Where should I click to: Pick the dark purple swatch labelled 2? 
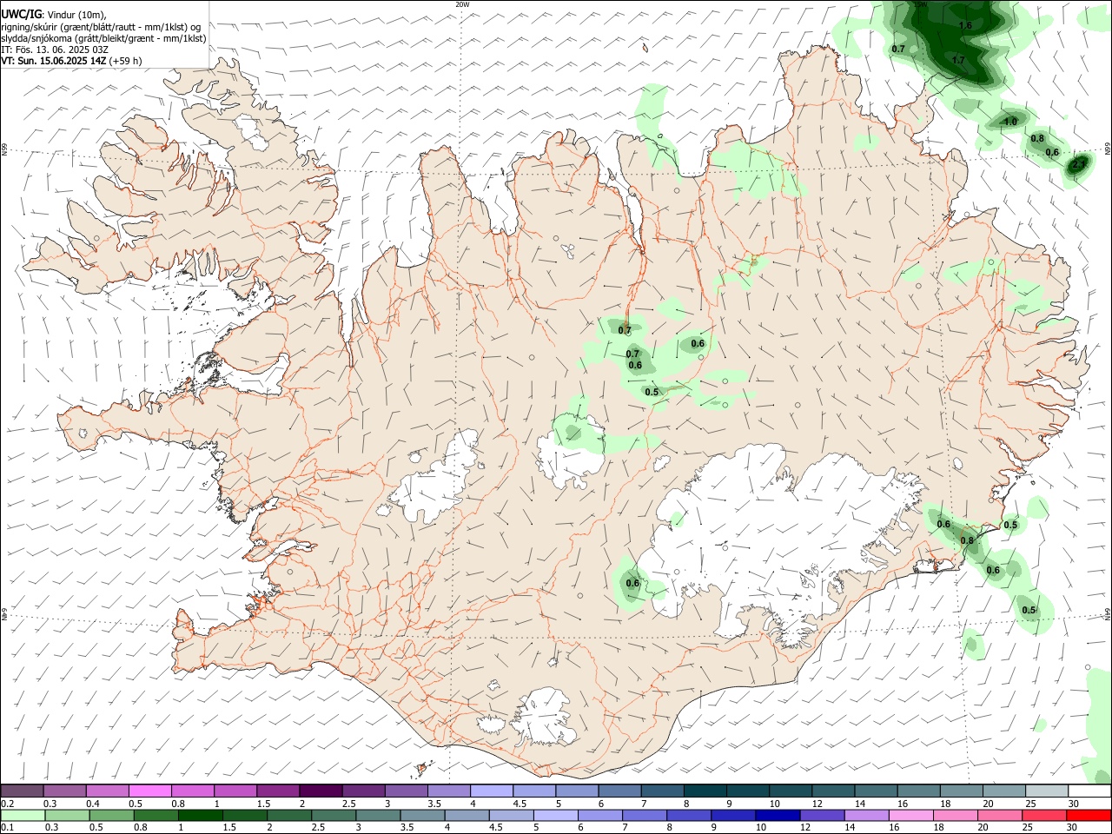coord(321,791)
